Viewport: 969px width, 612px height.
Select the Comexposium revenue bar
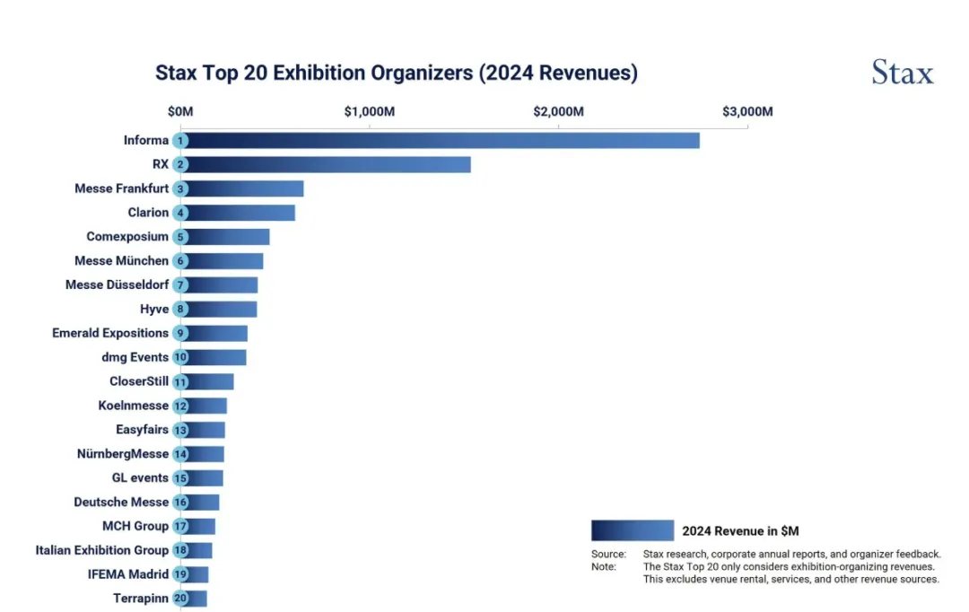click(225, 237)
